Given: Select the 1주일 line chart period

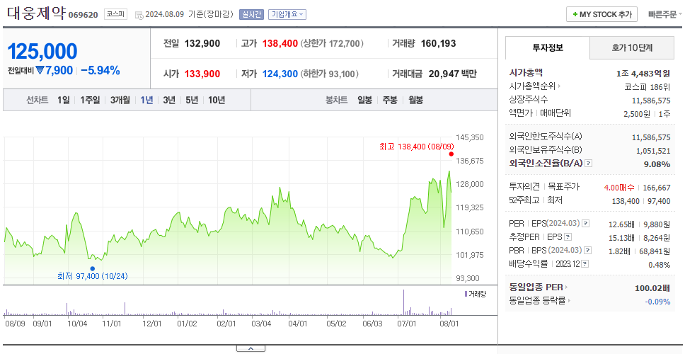Looking at the screenshot, I should (x=90, y=100).
